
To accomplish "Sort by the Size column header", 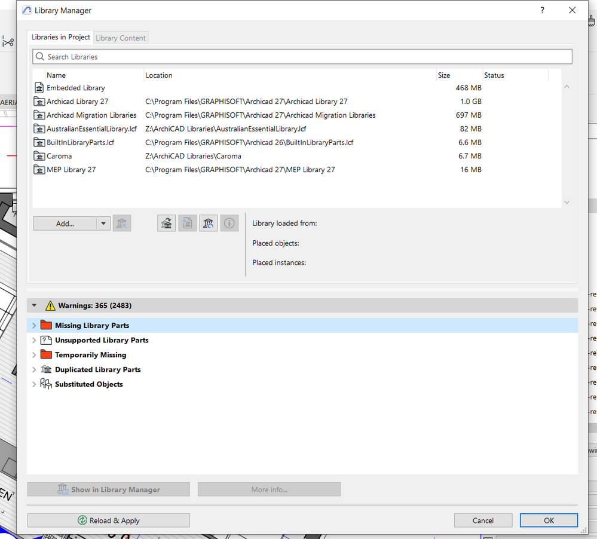I will 460,75.
